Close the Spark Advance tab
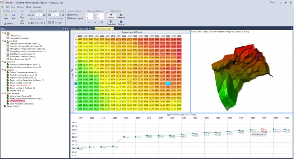This screenshot has width=294, height=159. click(x=112, y=28)
